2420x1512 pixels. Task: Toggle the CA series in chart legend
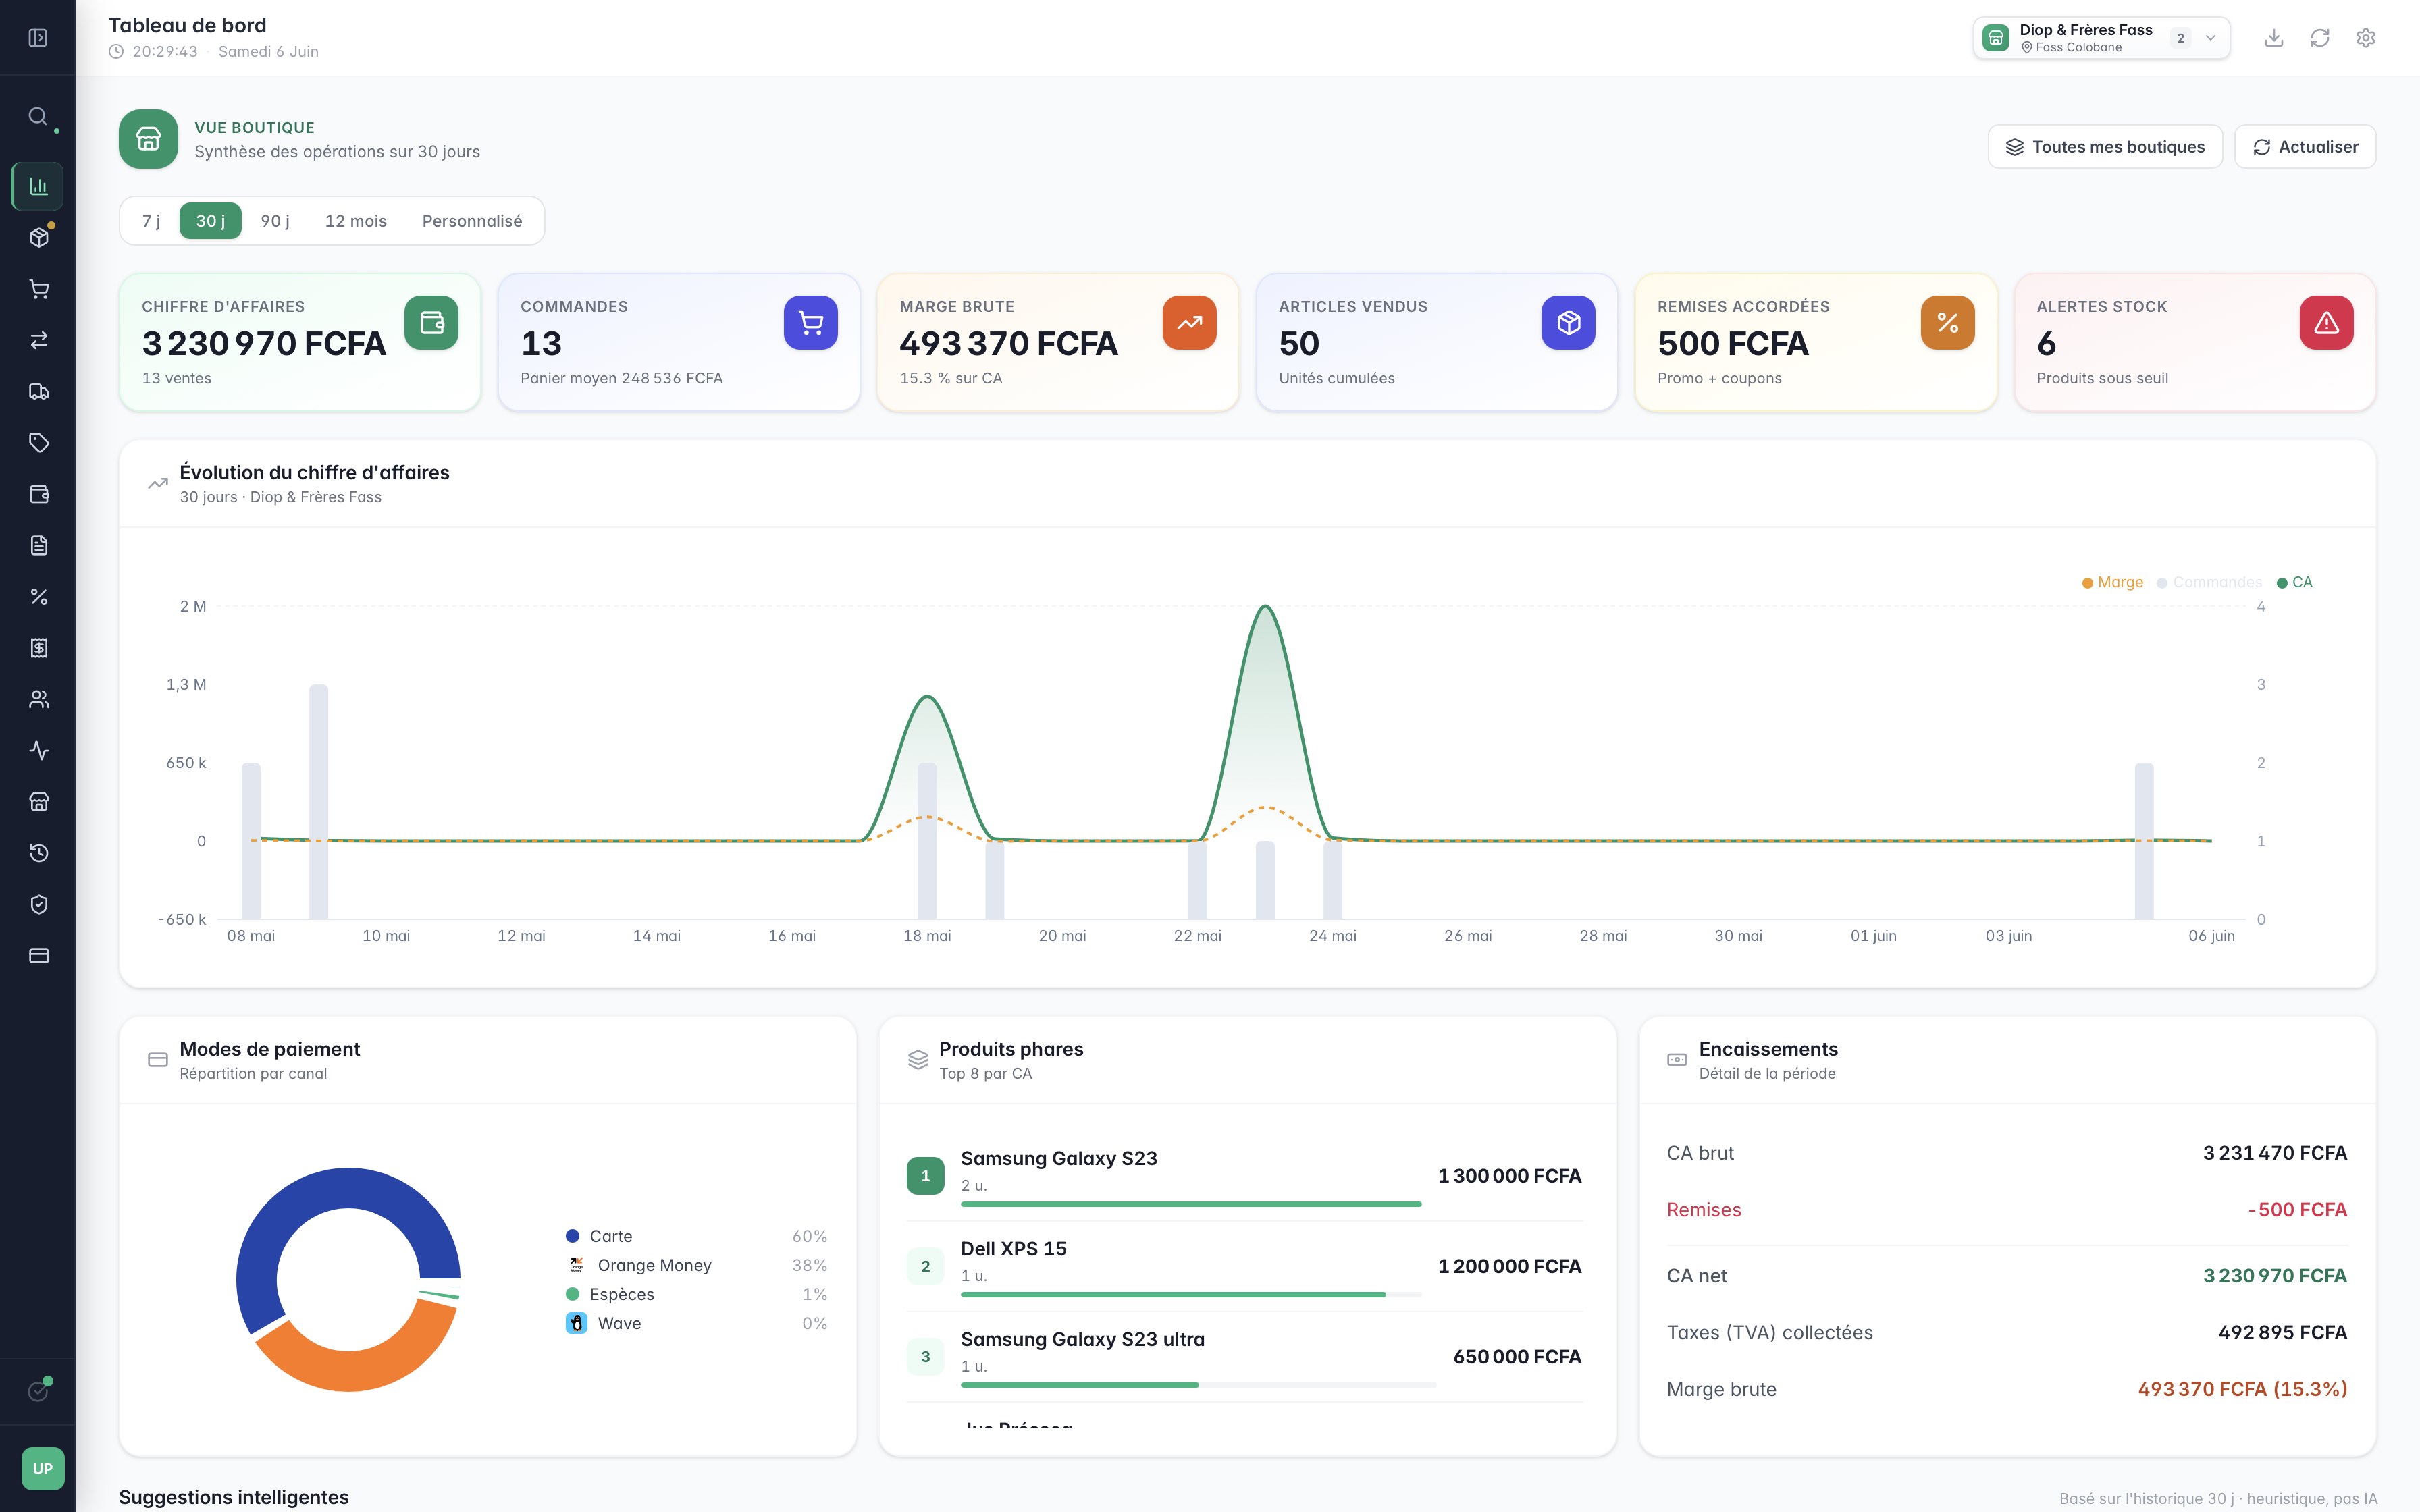pyautogui.click(x=2295, y=582)
